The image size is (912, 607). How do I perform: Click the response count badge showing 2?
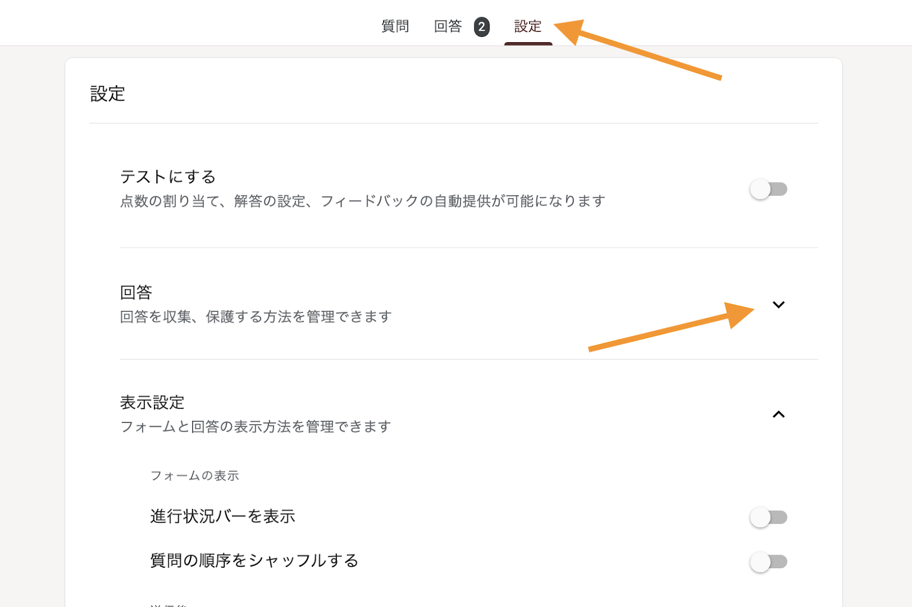(482, 27)
